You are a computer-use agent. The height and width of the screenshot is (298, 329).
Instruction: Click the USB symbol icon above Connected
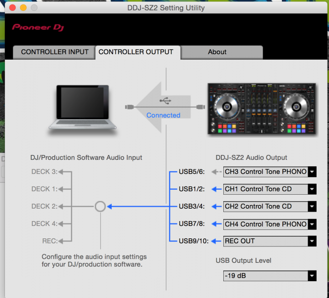(165, 101)
